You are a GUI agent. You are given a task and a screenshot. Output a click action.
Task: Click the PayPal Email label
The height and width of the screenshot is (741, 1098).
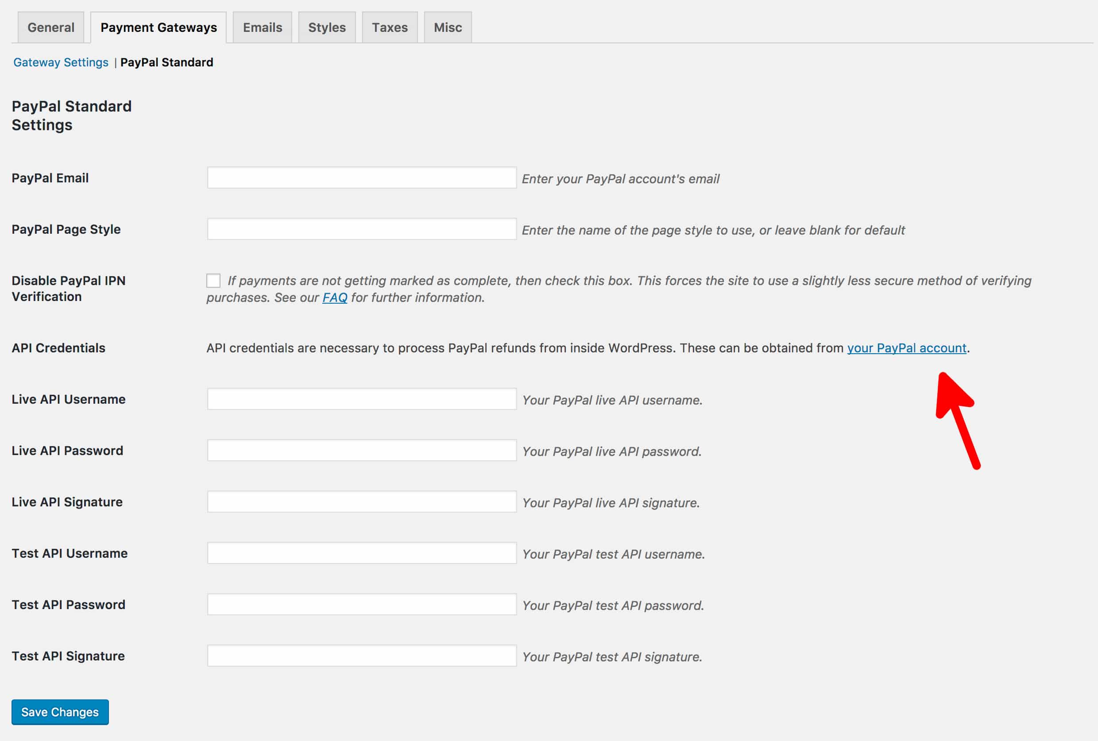click(50, 178)
